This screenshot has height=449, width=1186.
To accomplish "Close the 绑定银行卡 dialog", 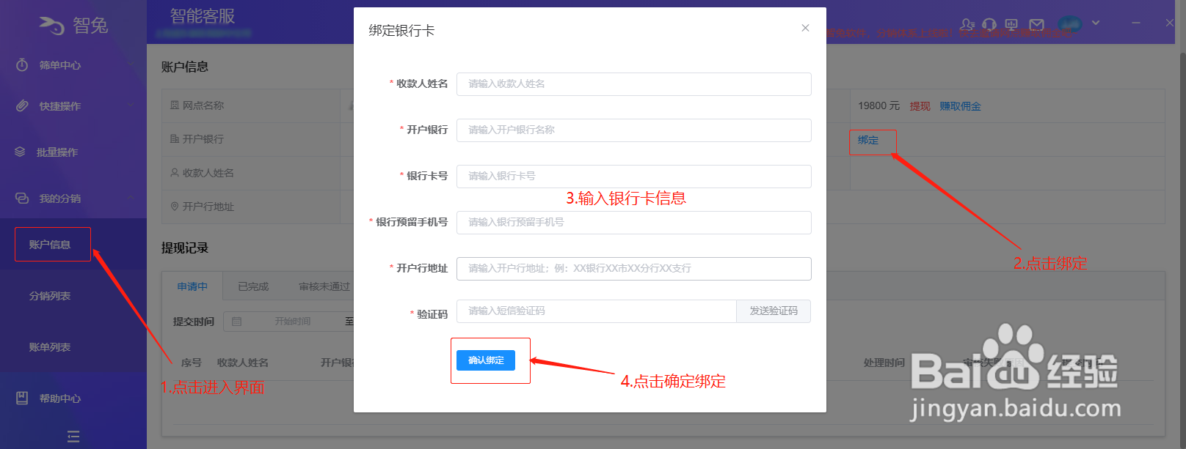I will (x=805, y=28).
